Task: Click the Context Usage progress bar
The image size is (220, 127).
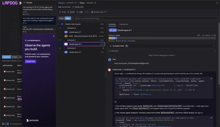Action: 162,38
